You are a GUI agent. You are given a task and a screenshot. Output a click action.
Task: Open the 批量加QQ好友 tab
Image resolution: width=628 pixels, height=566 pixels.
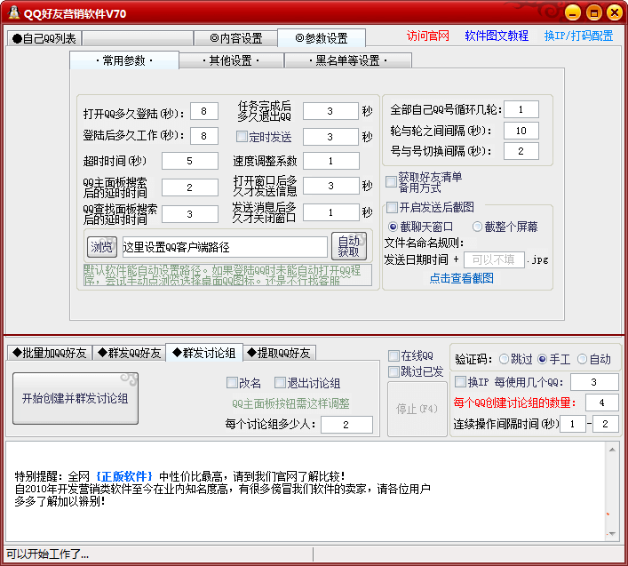[x=50, y=353]
